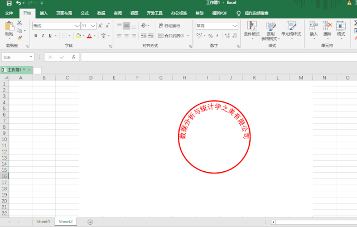Click the 插入 cells button in the ribbon
Image resolution: width=357 pixels, height=227 pixels.
pos(313,30)
